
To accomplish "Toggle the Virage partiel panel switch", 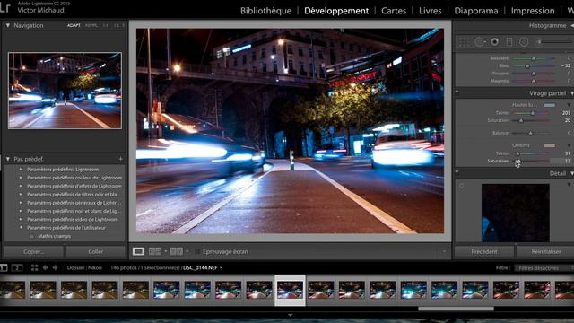I will coord(457,92).
